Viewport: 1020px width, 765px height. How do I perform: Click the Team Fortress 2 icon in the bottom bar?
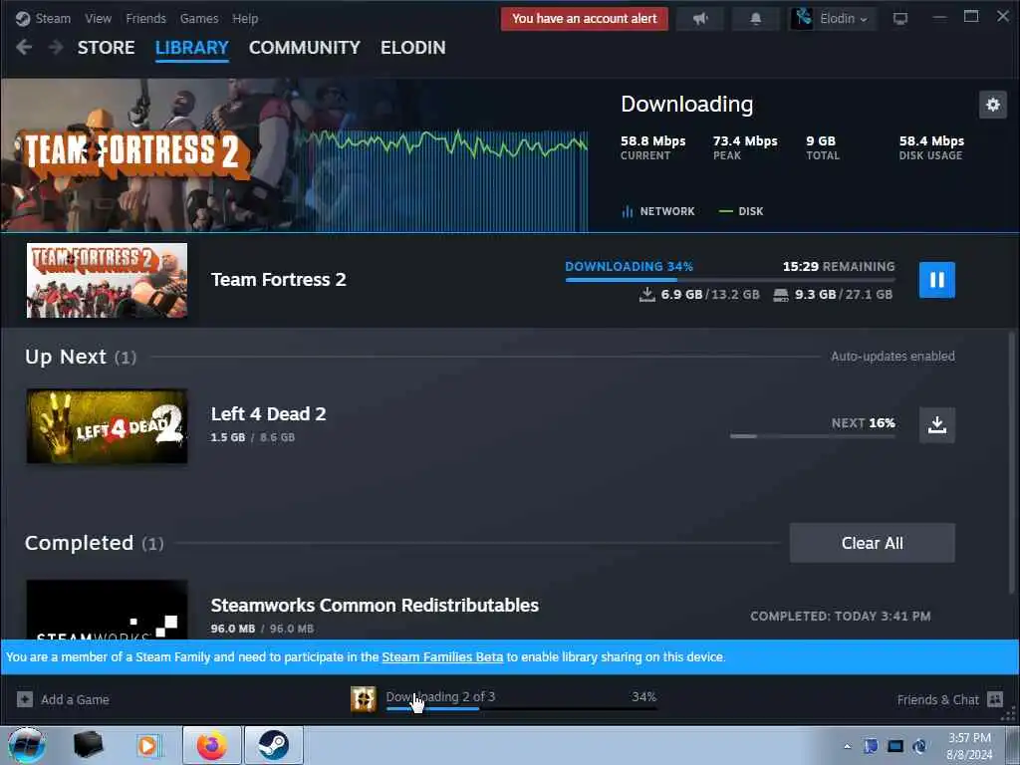tap(363, 699)
